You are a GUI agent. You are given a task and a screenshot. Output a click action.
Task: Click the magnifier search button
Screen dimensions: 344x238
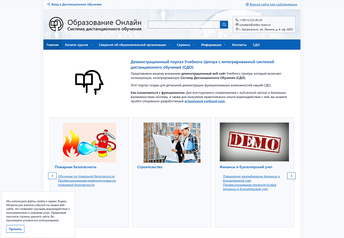(x=224, y=25)
